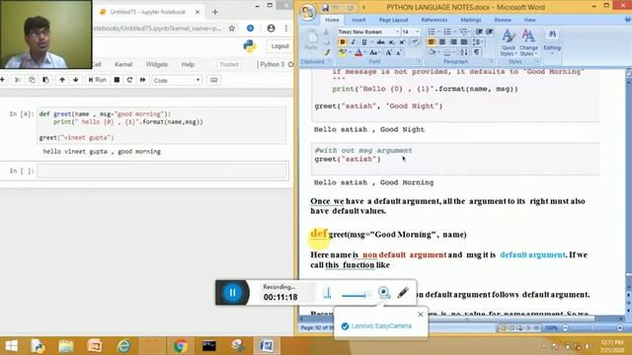Toggle Subscript in Word ribbon
The image size is (632, 355).
click(391, 41)
